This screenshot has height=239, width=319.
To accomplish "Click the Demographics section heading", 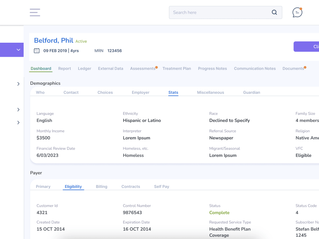I will coord(45,83).
